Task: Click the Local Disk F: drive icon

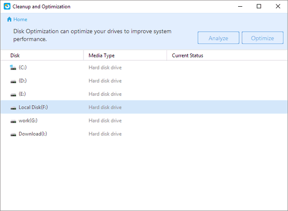Action: coord(13,108)
